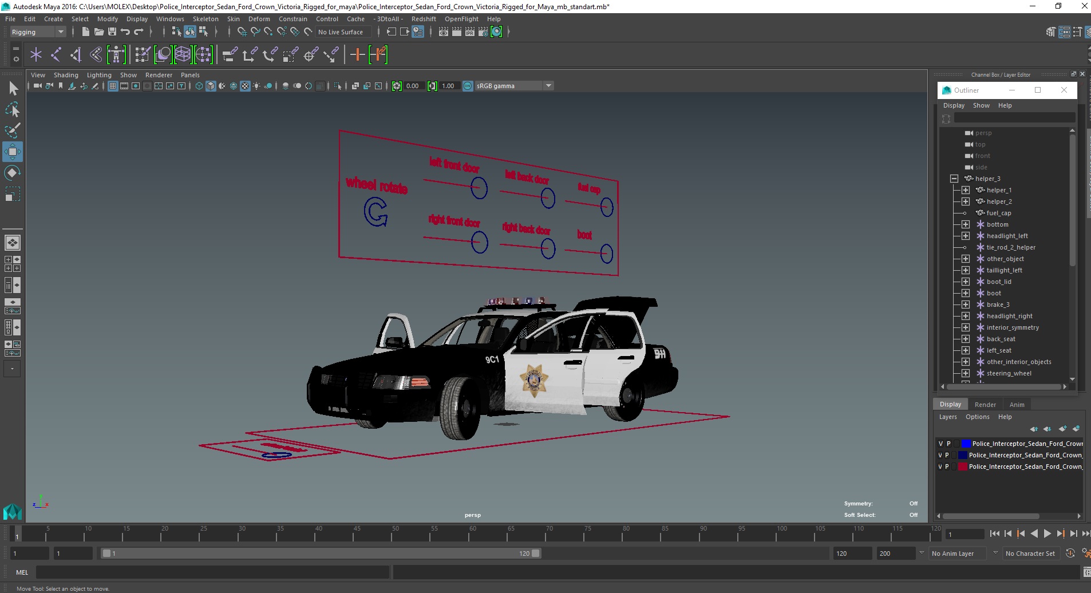Step to the next key
The width and height of the screenshot is (1091, 593).
(x=1060, y=533)
